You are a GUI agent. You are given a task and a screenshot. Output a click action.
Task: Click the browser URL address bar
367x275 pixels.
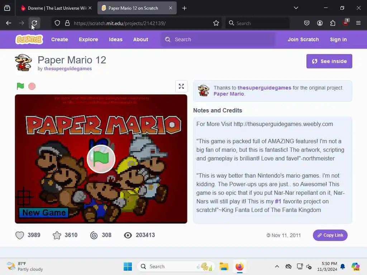tap(137, 23)
